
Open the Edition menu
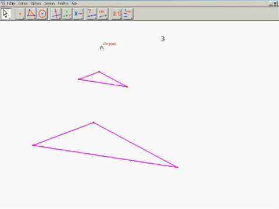(x=23, y=3)
